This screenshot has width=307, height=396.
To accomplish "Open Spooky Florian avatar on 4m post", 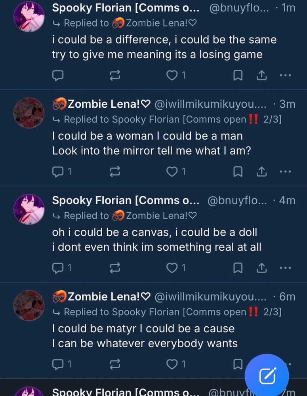I will point(29,209).
